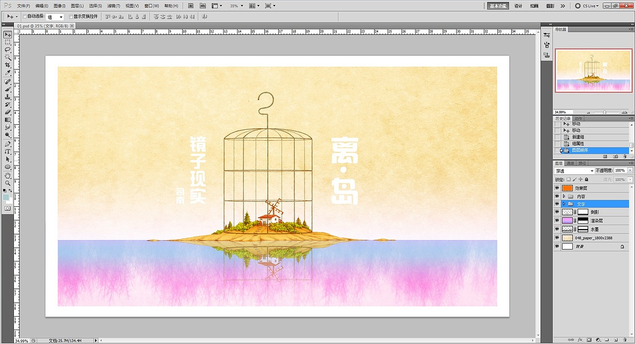
Task: Create new snapshot in History panel
Action: pos(616,157)
